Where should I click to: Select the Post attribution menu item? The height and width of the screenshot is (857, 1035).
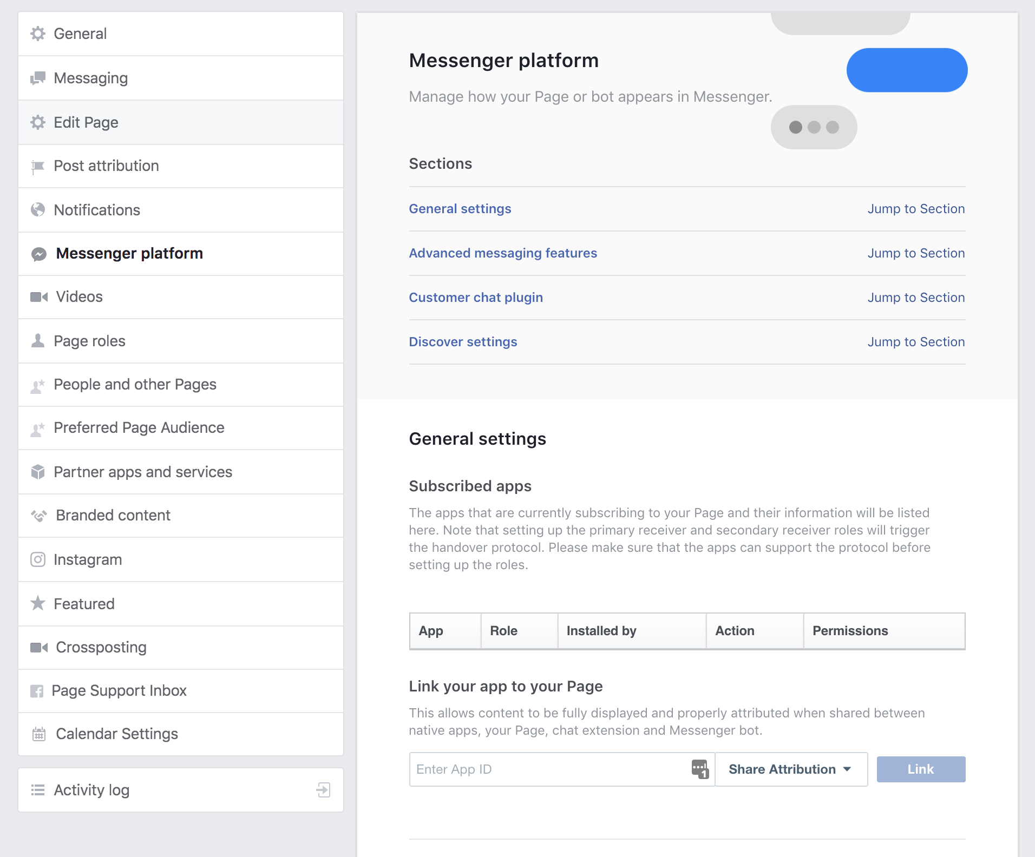coord(181,166)
